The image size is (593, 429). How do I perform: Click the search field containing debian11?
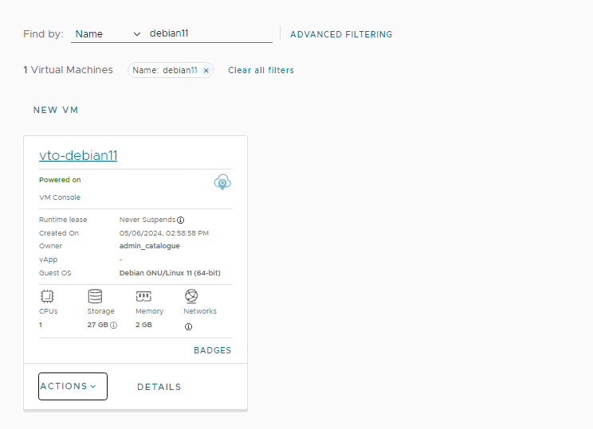pos(209,34)
